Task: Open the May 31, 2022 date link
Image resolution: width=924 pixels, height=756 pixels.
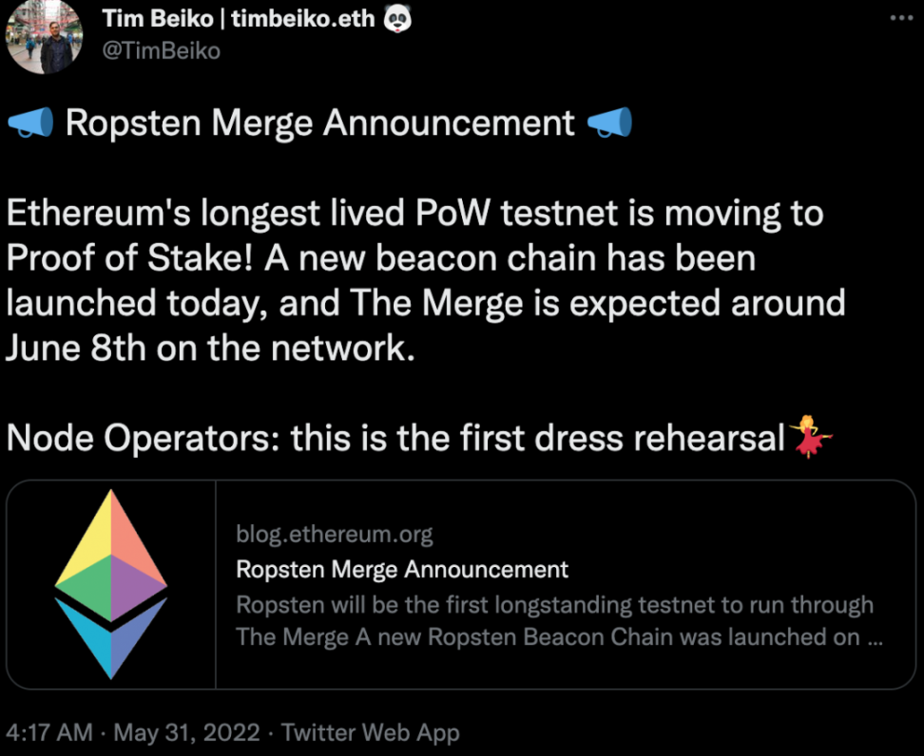Action: click(x=186, y=732)
